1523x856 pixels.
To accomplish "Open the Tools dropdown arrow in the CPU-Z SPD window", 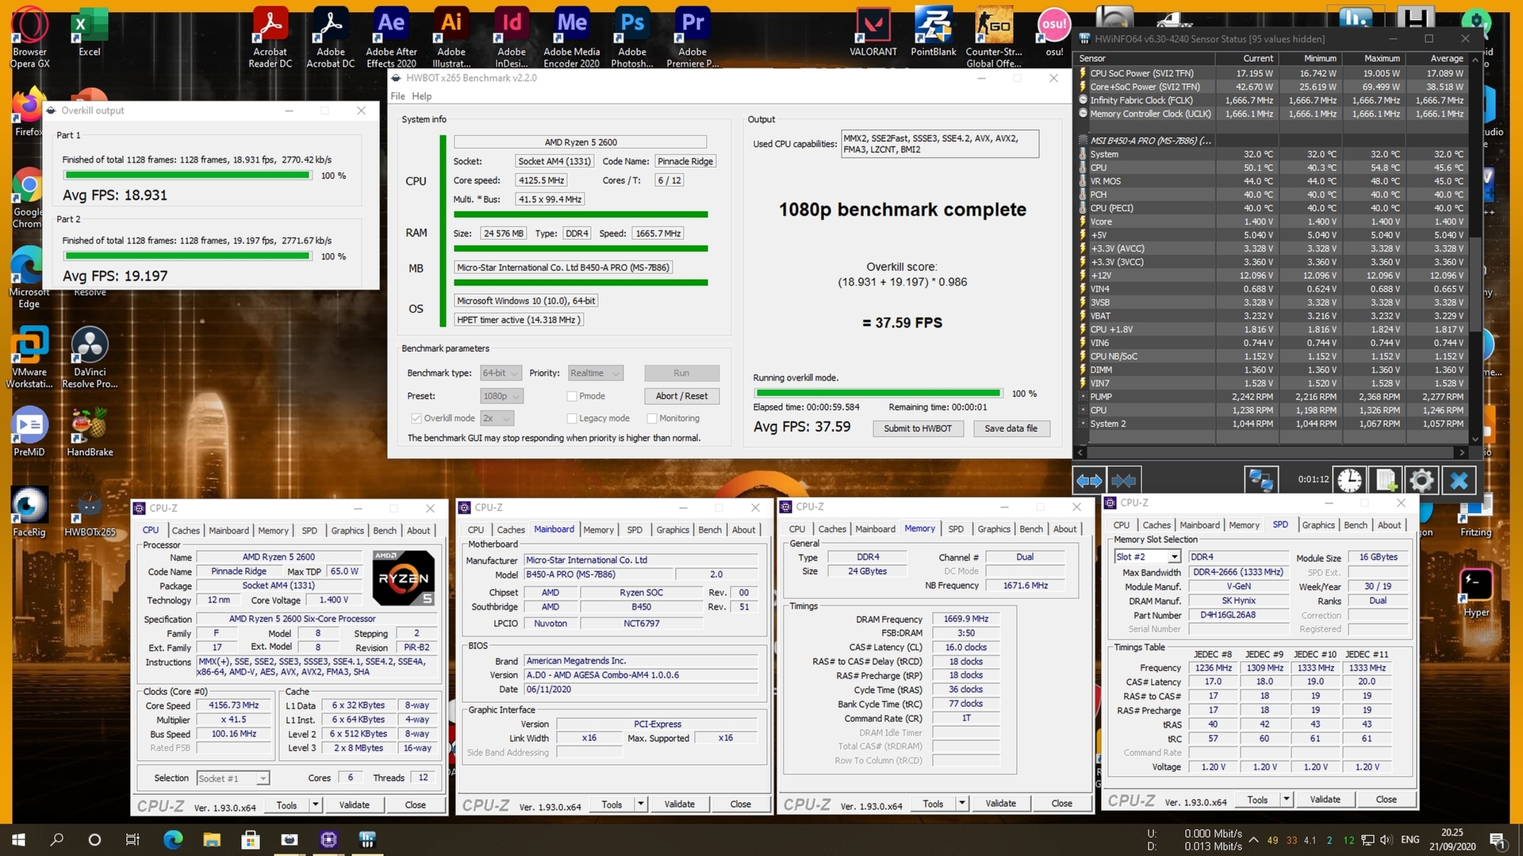I will [1286, 800].
